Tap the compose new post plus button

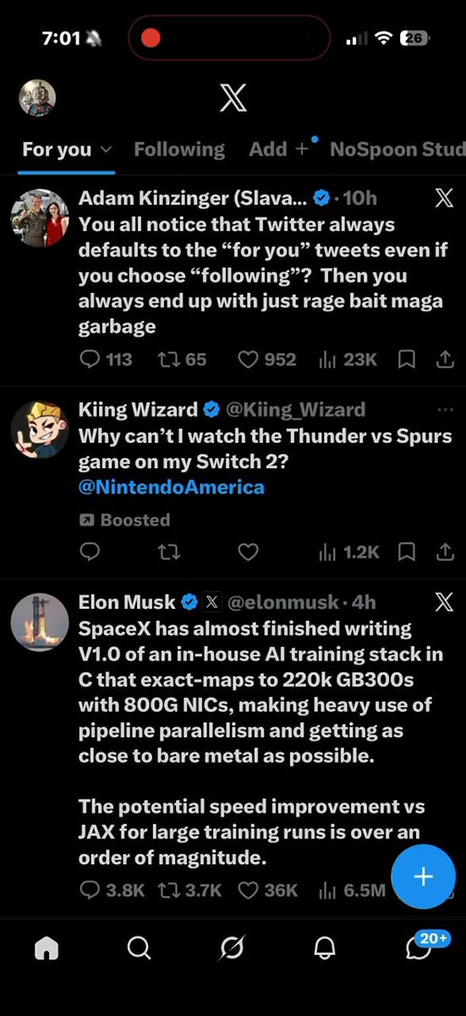point(423,876)
